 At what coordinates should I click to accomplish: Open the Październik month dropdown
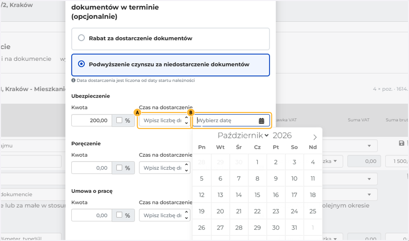(x=243, y=135)
